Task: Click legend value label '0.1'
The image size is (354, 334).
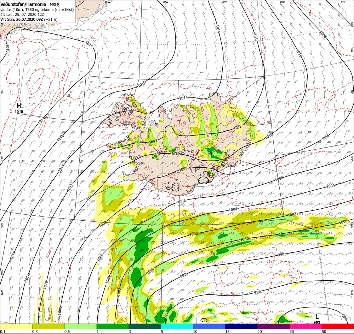Action: 2,332
